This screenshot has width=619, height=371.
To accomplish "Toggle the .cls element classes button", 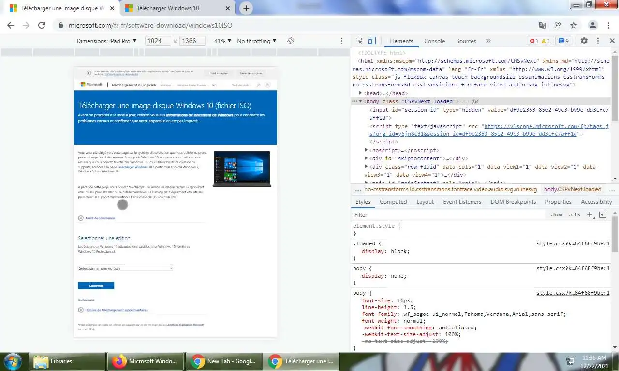I will (x=574, y=215).
